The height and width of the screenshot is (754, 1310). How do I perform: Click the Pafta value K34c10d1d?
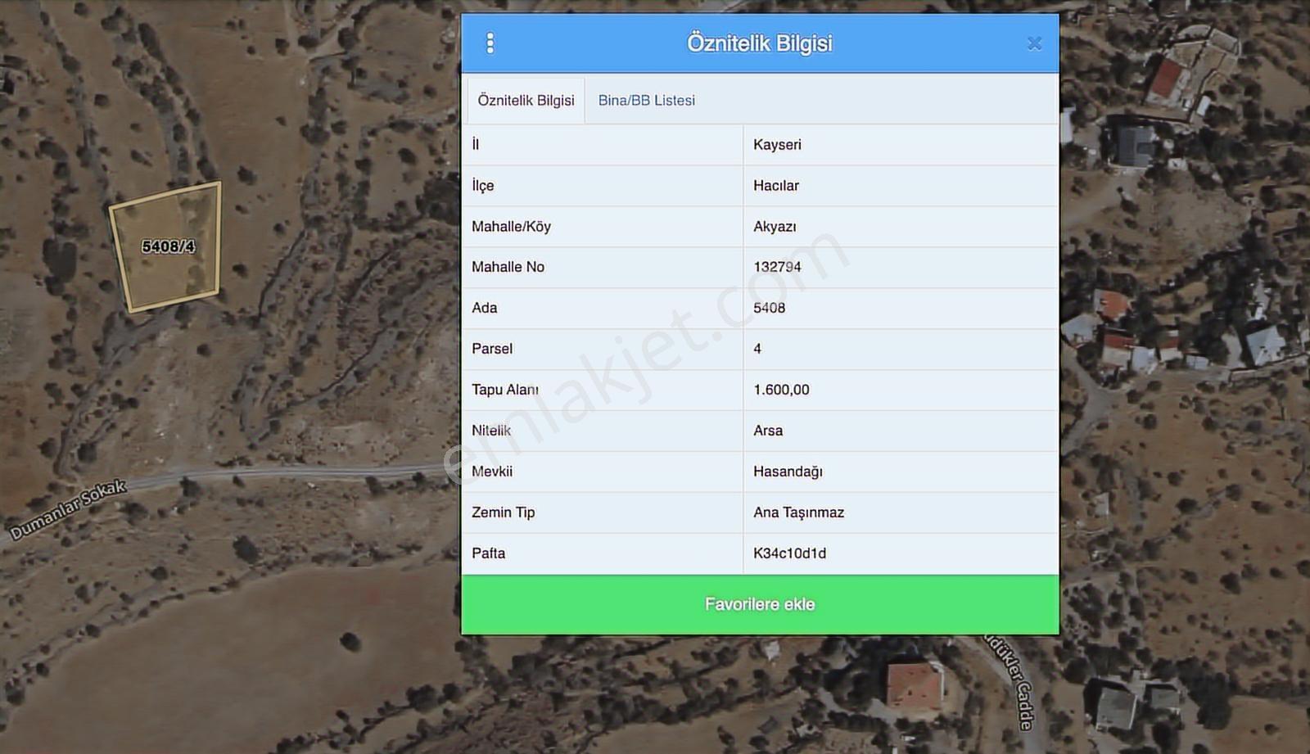click(x=789, y=553)
